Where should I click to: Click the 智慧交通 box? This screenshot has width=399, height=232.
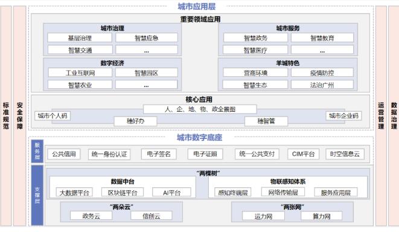80,50
